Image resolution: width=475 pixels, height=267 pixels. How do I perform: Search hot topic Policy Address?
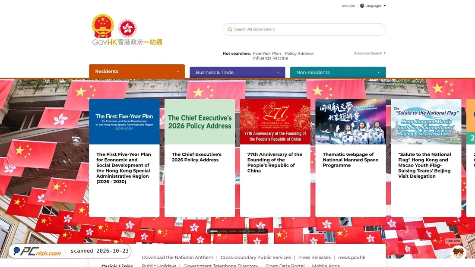[x=299, y=53]
